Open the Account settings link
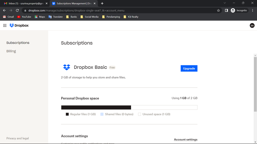 click(186, 140)
